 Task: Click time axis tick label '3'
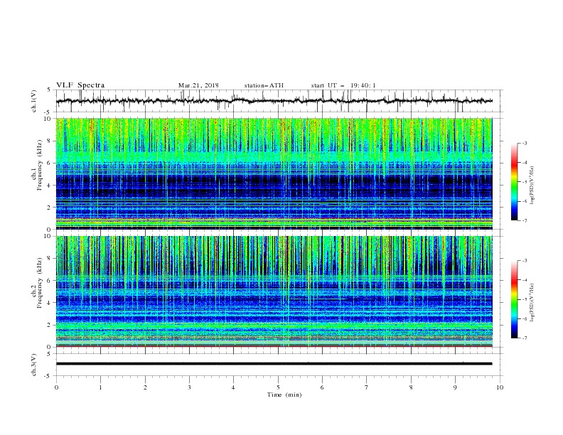coord(189,387)
